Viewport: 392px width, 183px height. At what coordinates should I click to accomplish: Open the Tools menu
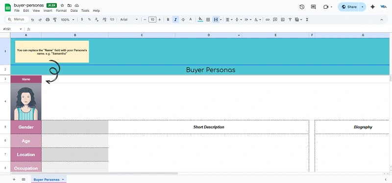85,10
